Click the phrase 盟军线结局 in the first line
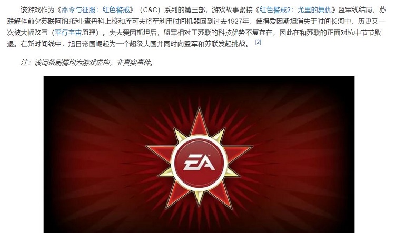395x233 pixels. (x=355, y=10)
